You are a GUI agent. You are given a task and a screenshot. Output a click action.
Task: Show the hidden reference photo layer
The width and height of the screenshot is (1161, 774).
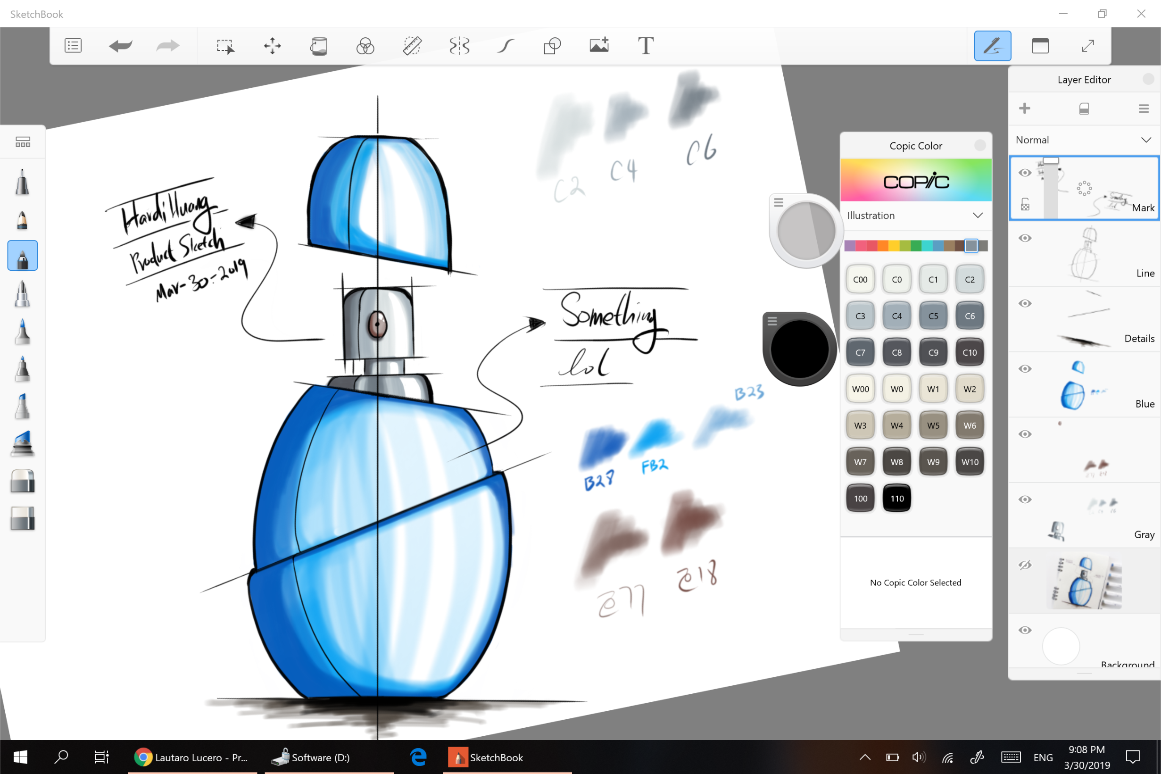tap(1025, 565)
